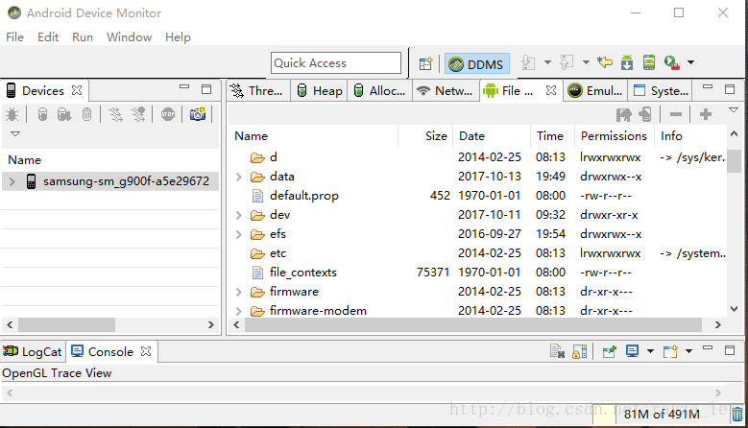Click the Screen Capture camera icon
This screenshot has width=748, height=428.
198,114
